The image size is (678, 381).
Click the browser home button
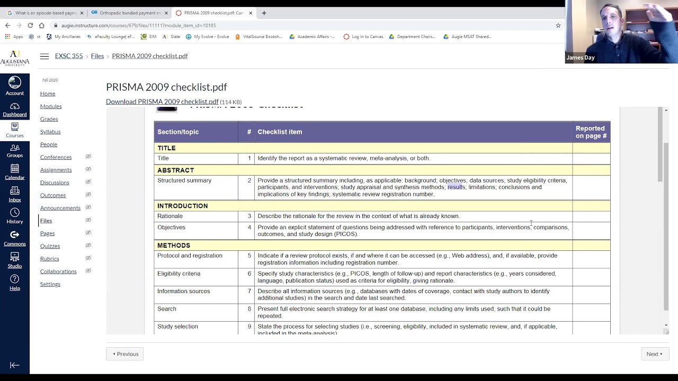tap(42, 25)
